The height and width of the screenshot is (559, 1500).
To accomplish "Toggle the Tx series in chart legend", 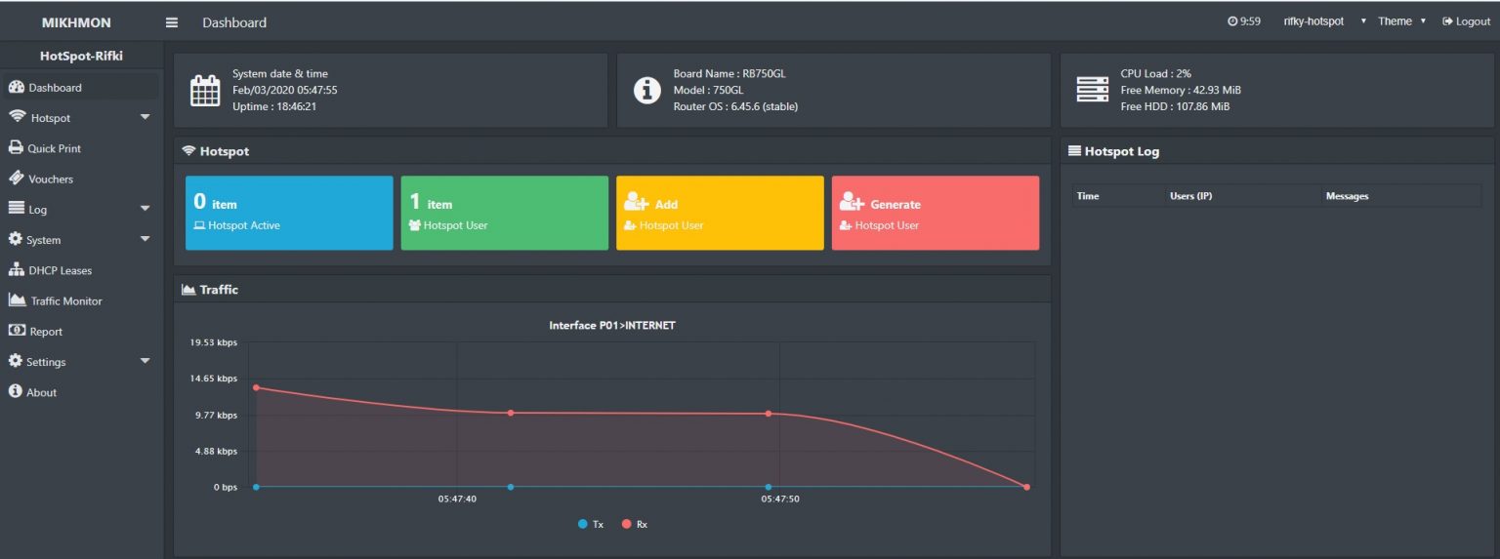I will pyautogui.click(x=591, y=524).
